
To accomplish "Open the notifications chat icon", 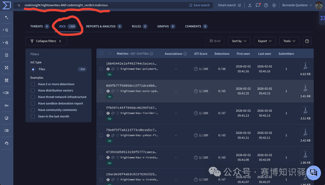I will pyautogui.click(x=258, y=5).
